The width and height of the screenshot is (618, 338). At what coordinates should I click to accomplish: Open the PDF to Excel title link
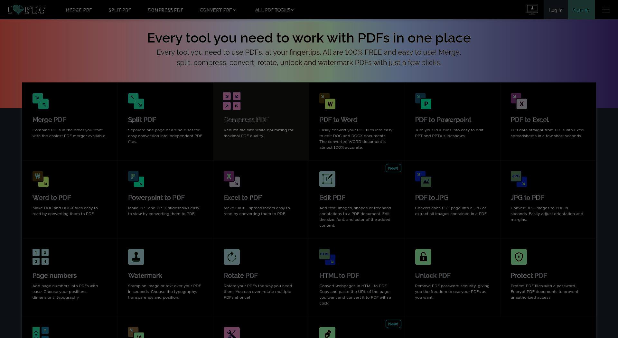pyautogui.click(x=529, y=120)
